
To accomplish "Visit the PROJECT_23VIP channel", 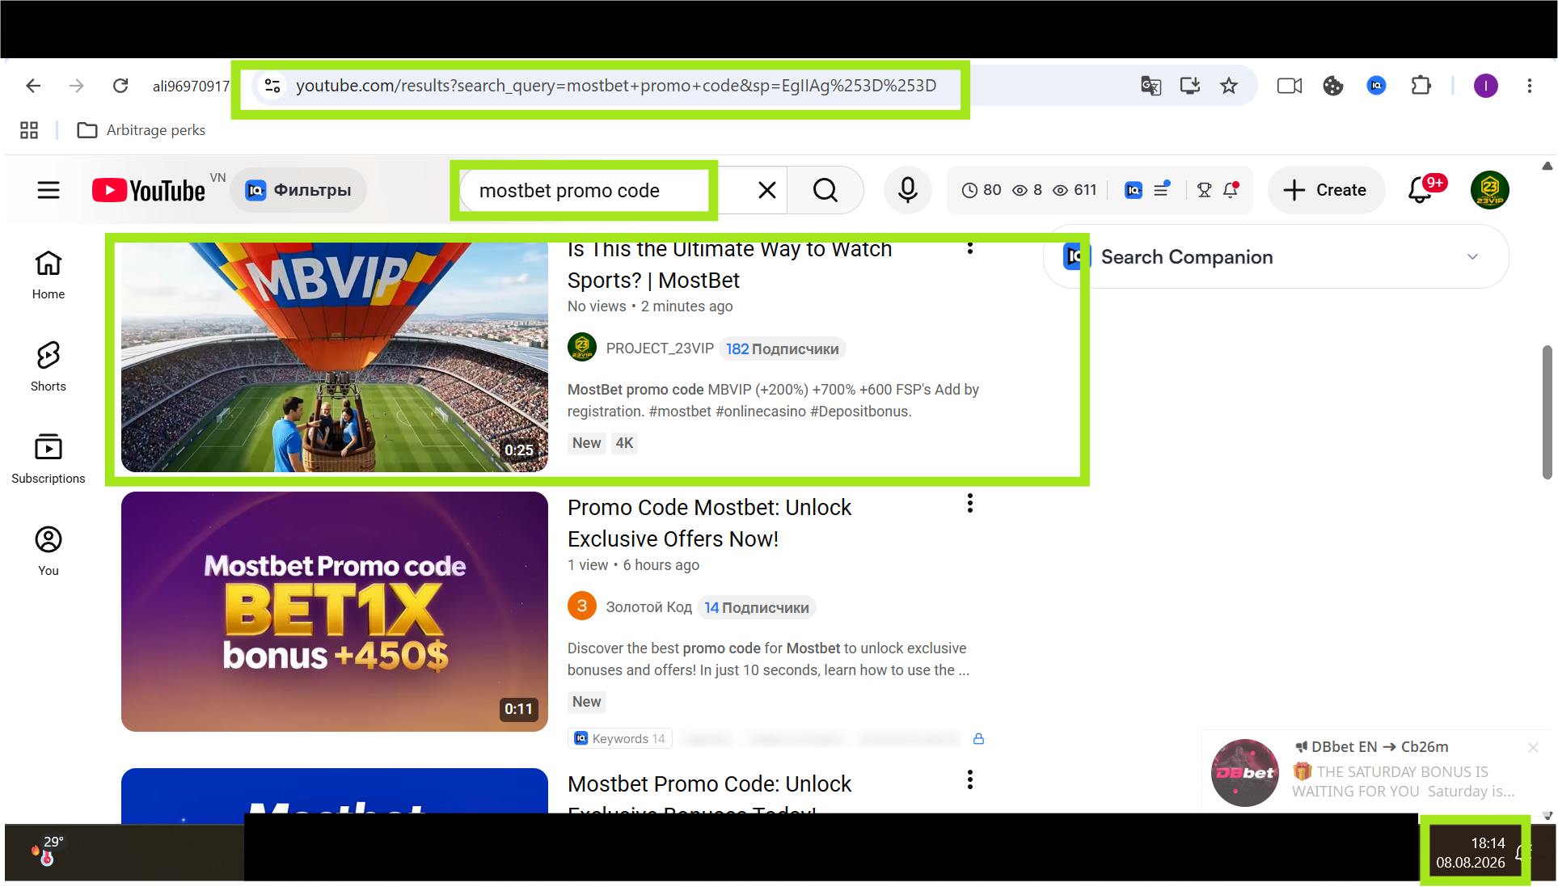I will [660, 348].
